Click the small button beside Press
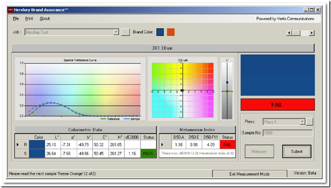 [x=310, y=122]
